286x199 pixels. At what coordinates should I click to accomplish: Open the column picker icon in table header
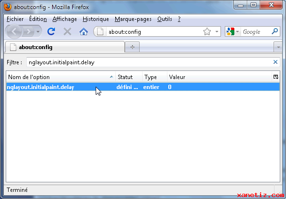tap(276, 77)
